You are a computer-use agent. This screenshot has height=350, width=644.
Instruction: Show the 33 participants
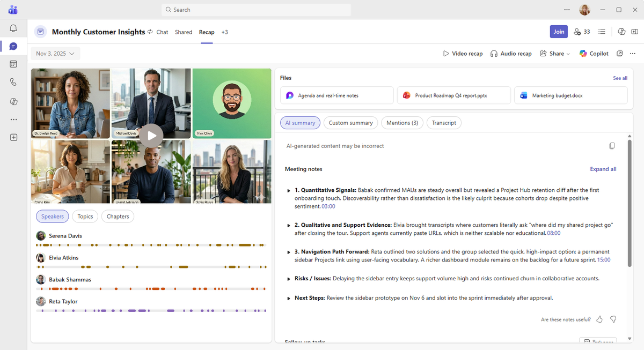[x=581, y=32]
